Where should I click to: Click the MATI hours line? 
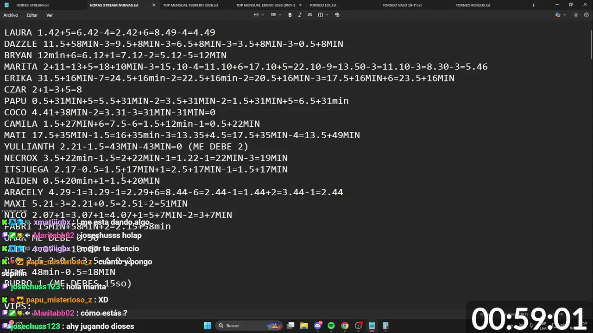pyautogui.click(x=182, y=135)
